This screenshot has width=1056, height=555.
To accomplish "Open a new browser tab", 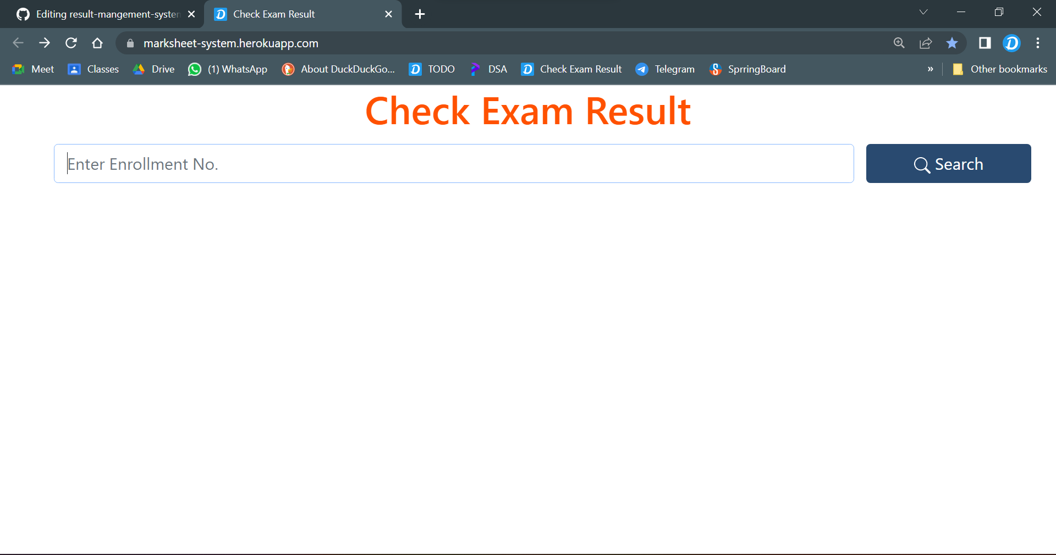I will [x=420, y=14].
